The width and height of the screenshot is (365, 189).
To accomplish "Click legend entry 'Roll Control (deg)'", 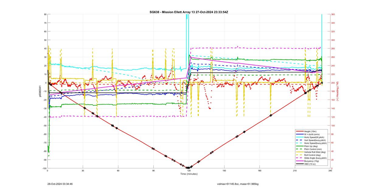I will coord(312,155).
